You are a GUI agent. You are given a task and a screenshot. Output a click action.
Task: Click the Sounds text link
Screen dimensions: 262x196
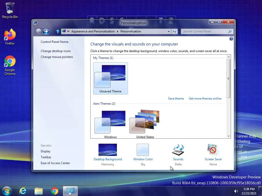[x=178, y=159]
